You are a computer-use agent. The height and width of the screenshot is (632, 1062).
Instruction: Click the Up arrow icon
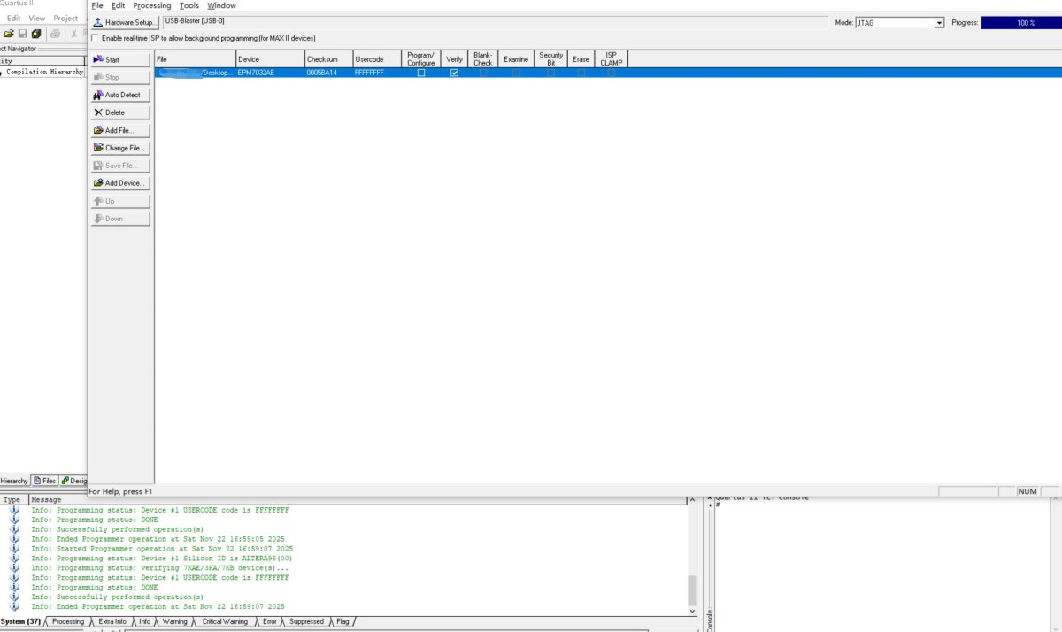tap(98, 201)
